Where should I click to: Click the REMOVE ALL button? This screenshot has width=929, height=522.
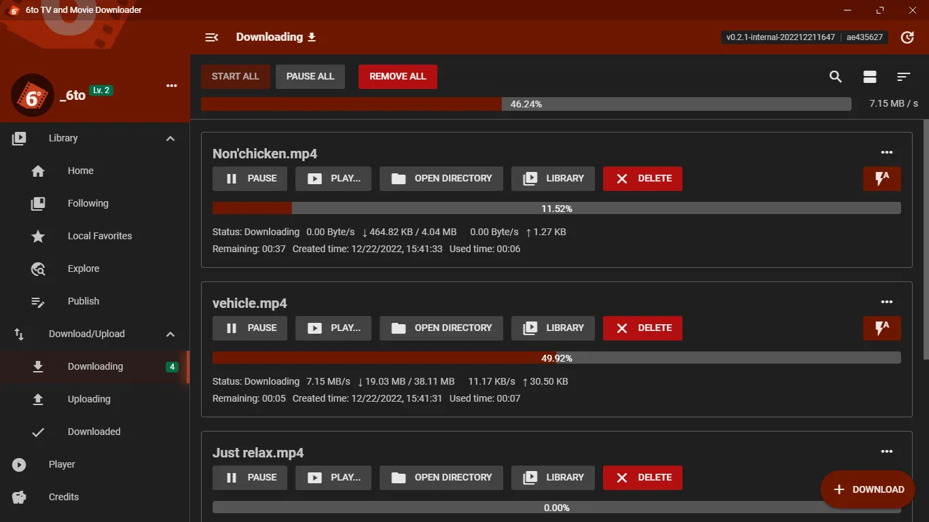398,77
